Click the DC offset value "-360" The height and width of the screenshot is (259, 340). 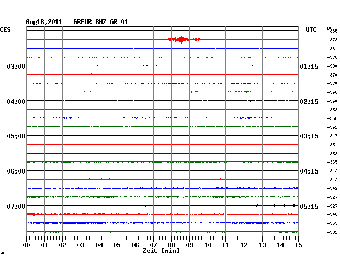click(332, 101)
